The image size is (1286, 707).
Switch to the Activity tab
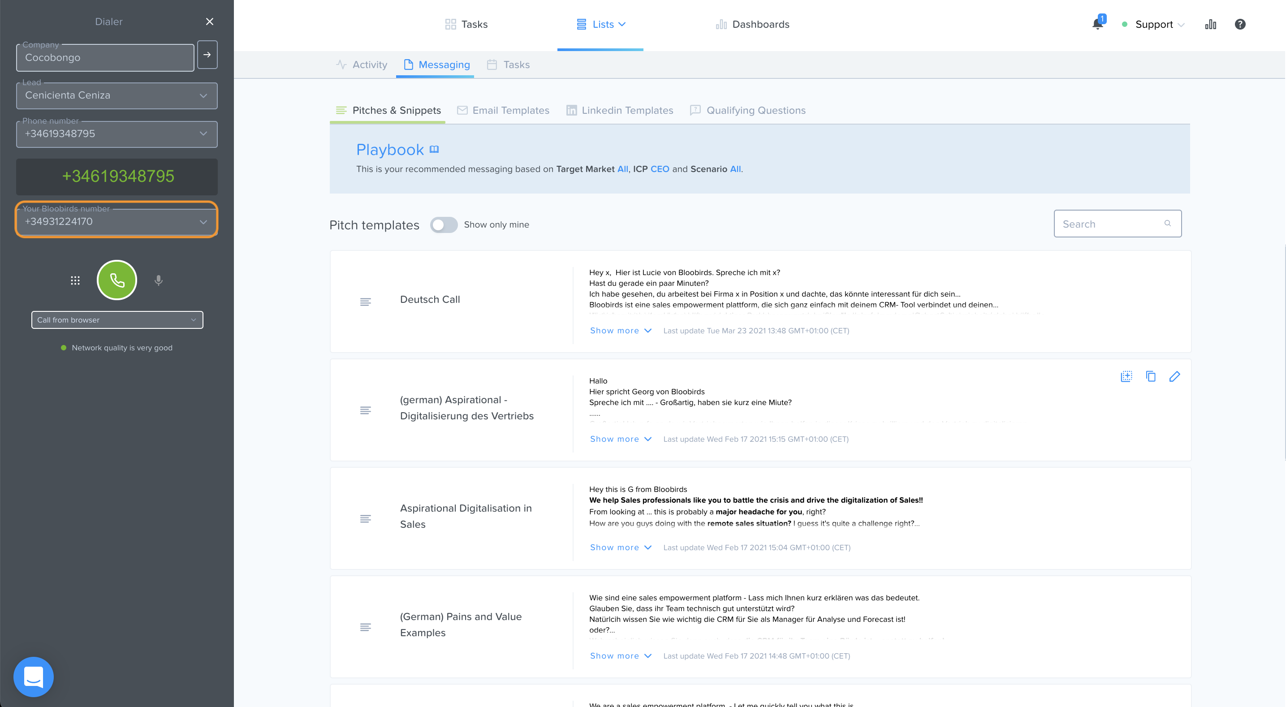click(362, 65)
